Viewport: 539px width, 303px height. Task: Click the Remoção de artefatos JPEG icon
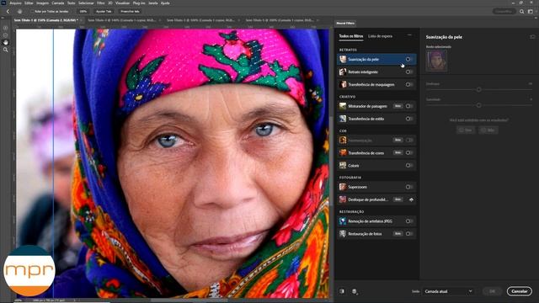[343, 221]
